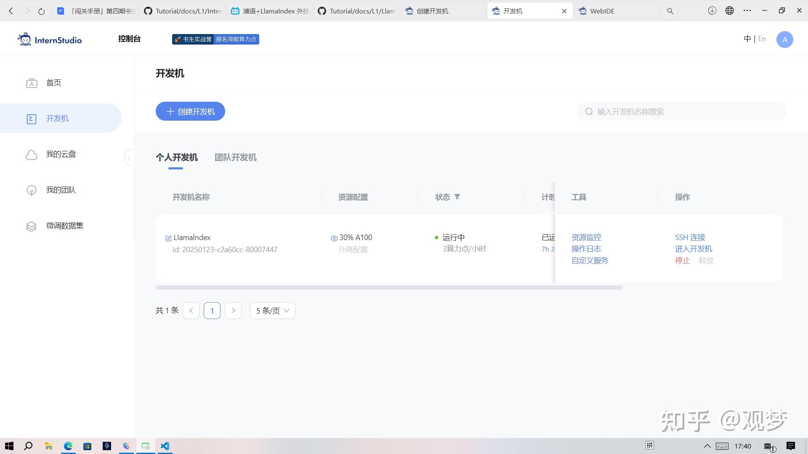Click the edit-name icon beside LlamaIndex
808x454 pixels.
click(168, 238)
